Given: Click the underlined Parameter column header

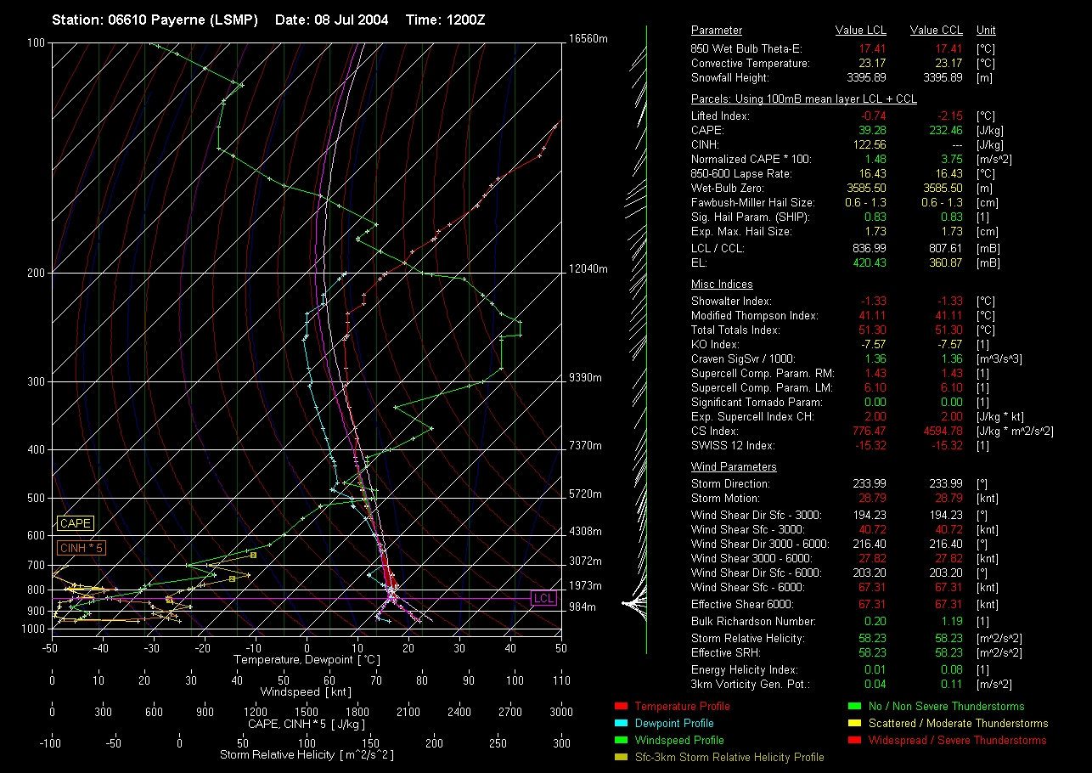Looking at the screenshot, I should (716, 31).
